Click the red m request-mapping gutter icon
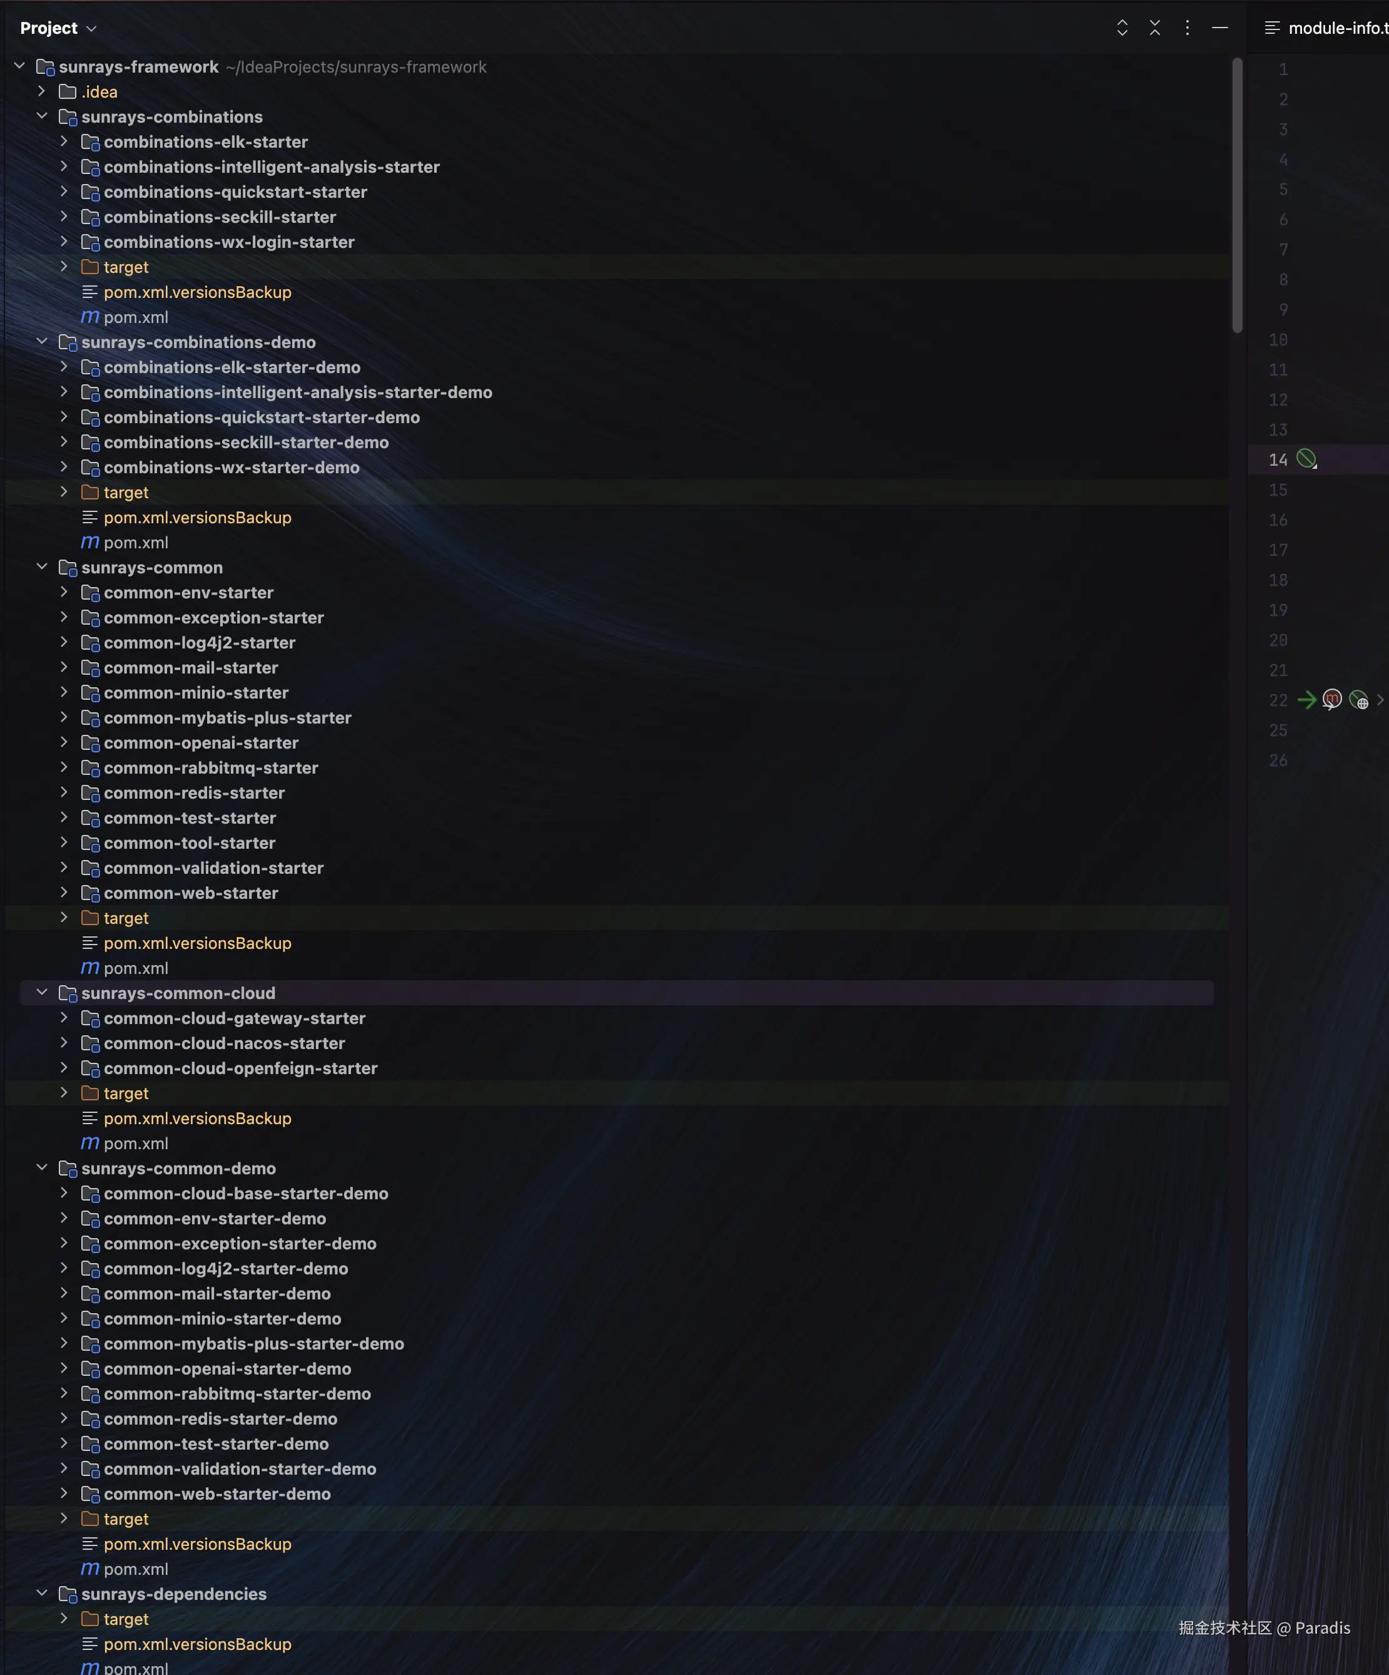The width and height of the screenshot is (1389, 1675). tap(1331, 700)
